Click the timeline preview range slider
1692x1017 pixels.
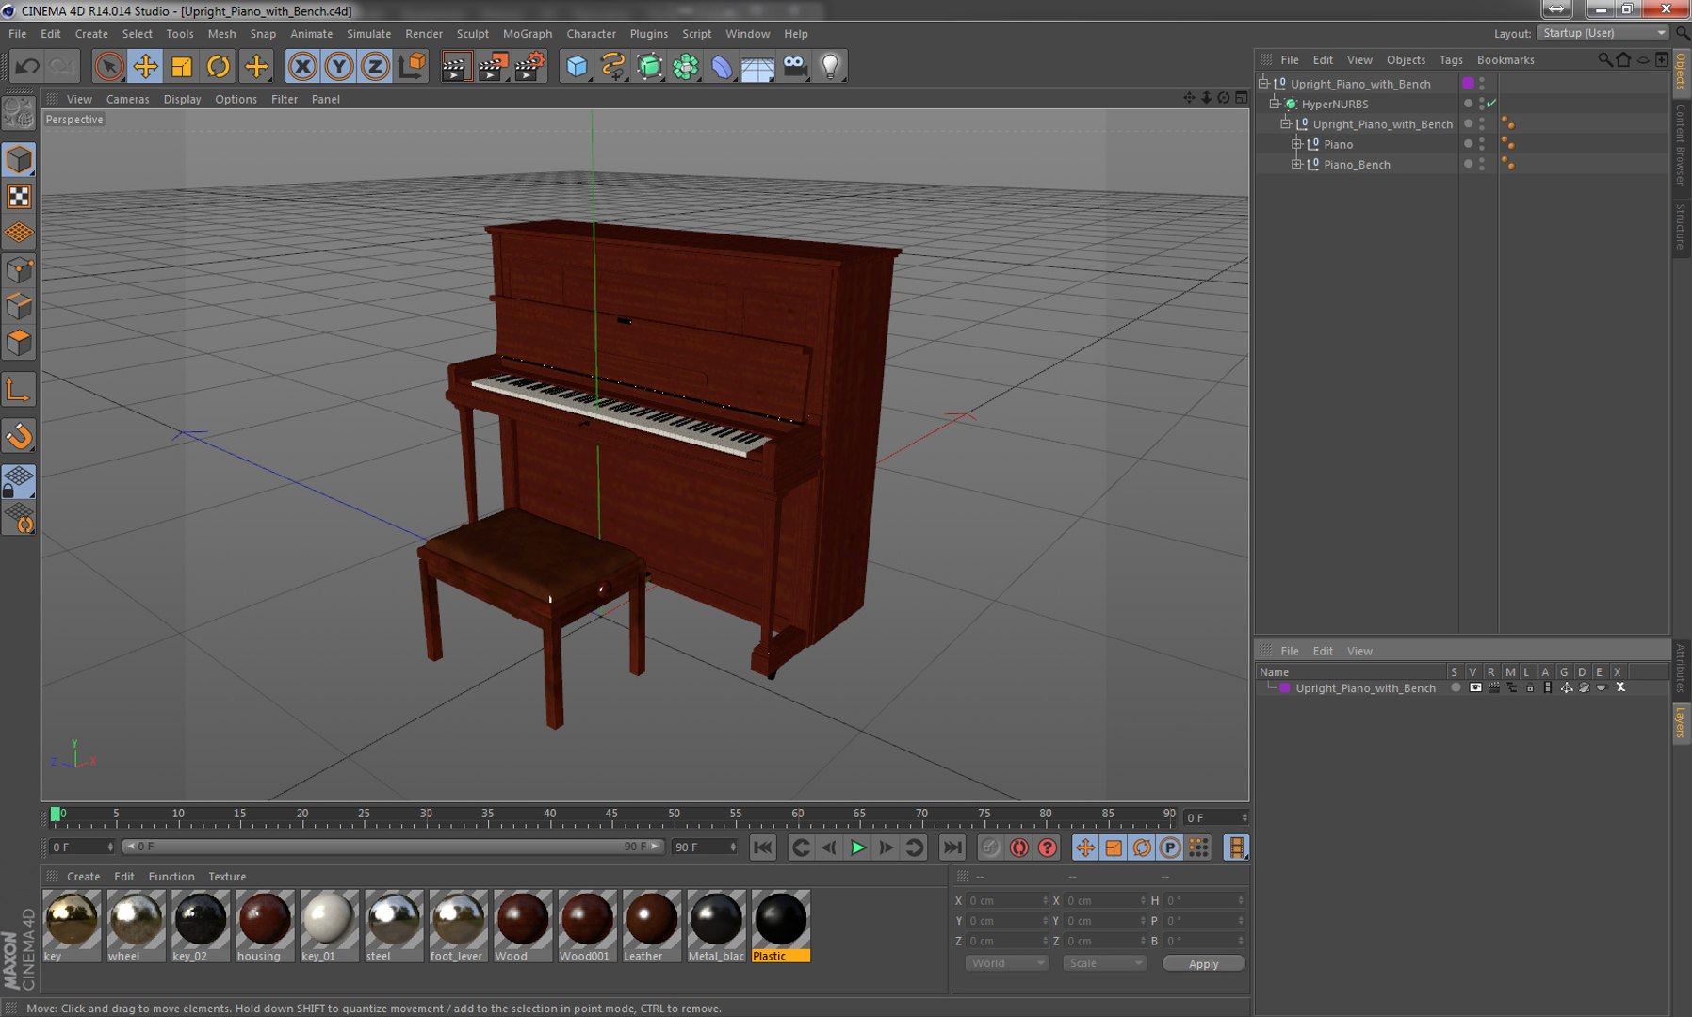tap(394, 847)
